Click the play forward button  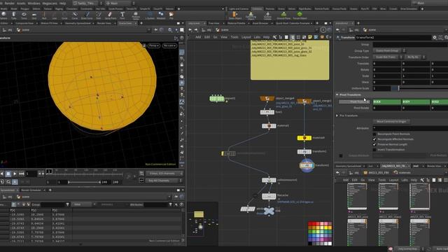click(15, 174)
